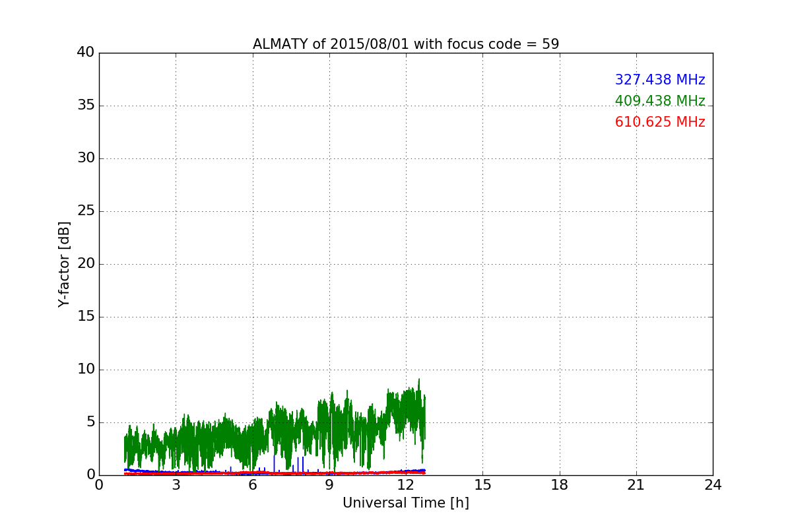792x528 pixels.
Task: Click the 3 tick label on x-axis
Action: 176,485
